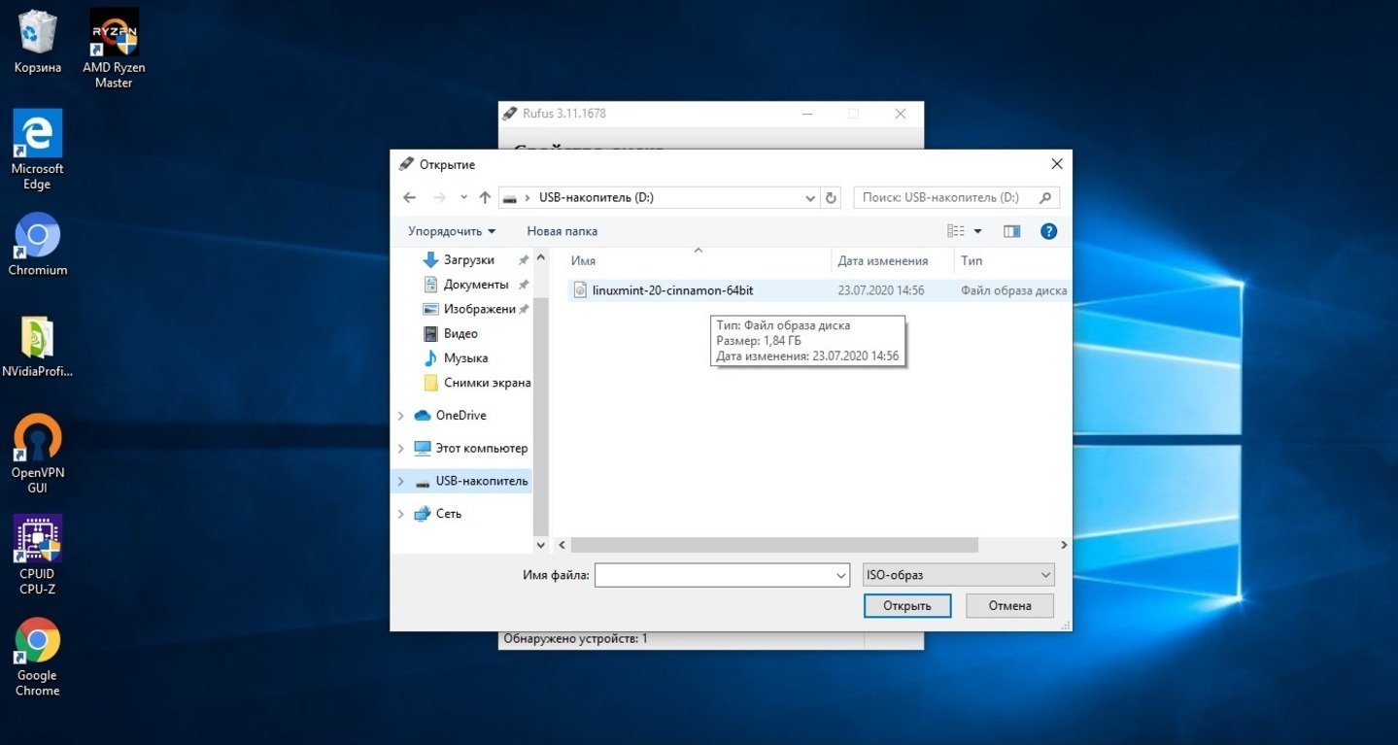Click the linuxmint ISO file icon

coord(580,289)
